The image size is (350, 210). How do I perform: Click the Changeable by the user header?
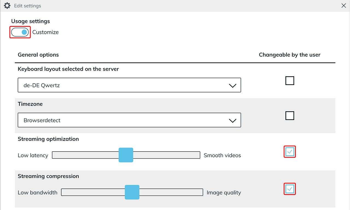coord(290,55)
